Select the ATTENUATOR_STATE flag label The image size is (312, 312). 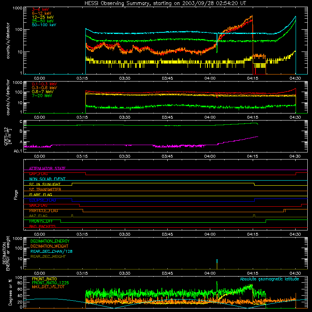(47, 168)
